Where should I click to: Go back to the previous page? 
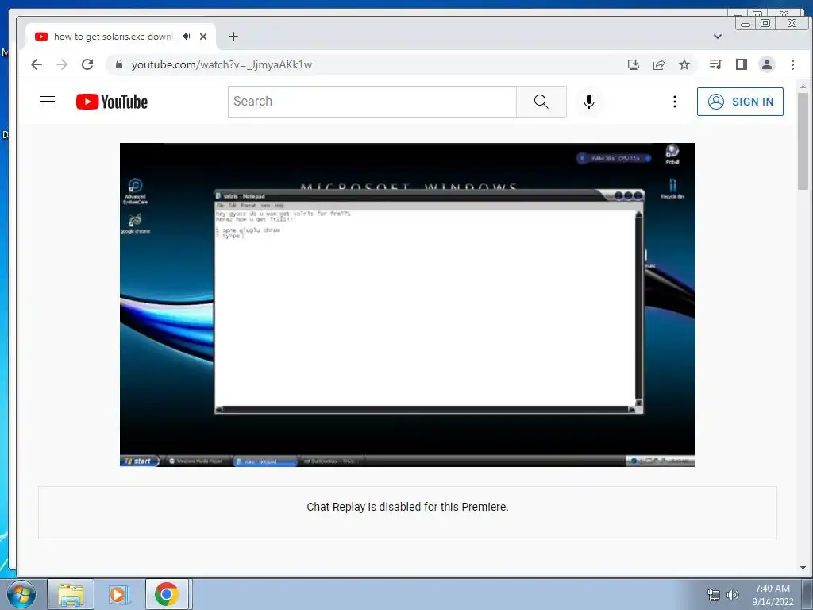pyautogui.click(x=37, y=64)
